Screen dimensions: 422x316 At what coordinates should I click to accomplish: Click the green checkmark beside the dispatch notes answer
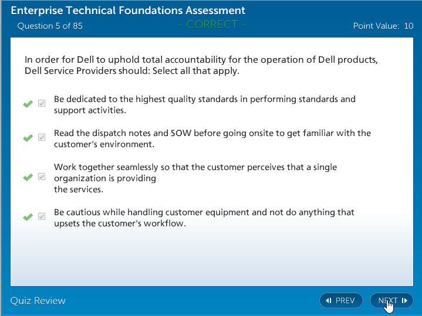28,138
